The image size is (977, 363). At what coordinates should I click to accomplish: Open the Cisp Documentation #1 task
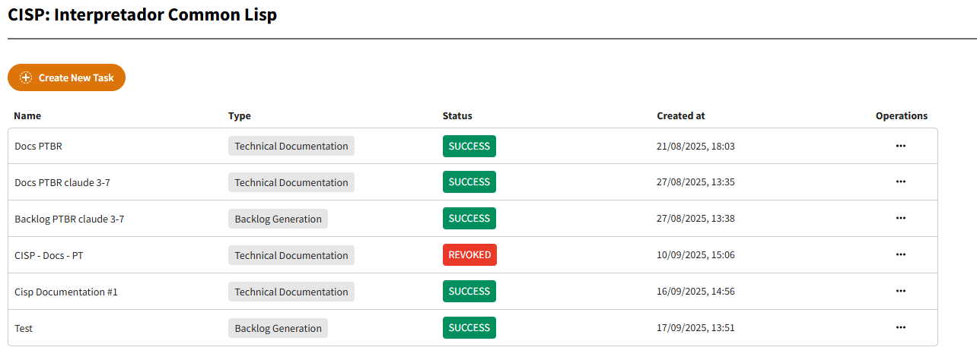66,292
